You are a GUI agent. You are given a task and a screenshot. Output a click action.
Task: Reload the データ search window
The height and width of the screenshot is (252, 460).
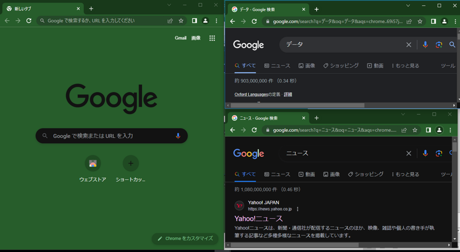pos(254,21)
